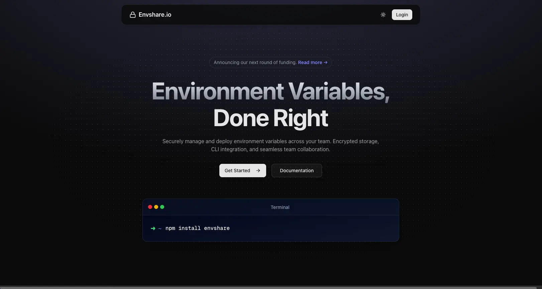The width and height of the screenshot is (542, 289).
Task: Click the 'Done Right' headline text
Action: 271,118
